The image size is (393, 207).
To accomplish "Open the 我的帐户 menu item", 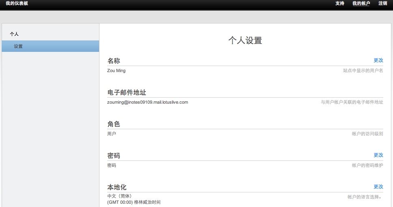I will point(361,3).
